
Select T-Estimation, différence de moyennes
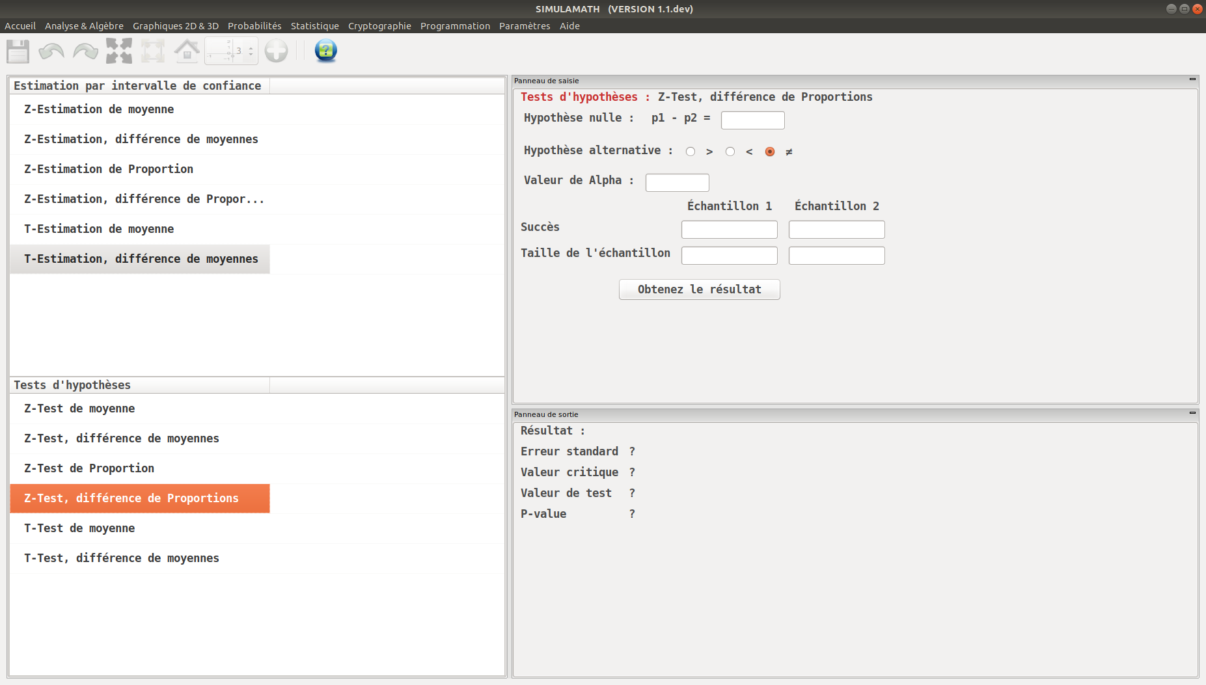(x=140, y=259)
